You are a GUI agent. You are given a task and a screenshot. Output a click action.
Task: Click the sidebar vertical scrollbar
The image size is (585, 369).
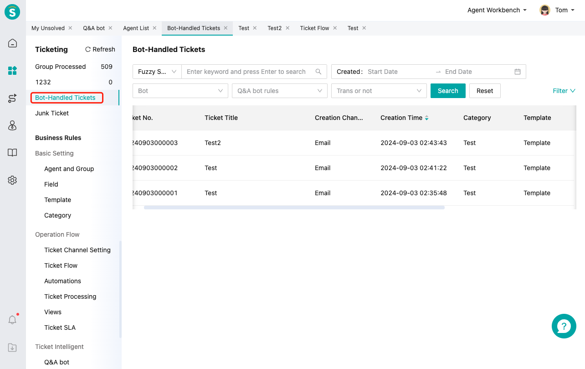coord(120,289)
